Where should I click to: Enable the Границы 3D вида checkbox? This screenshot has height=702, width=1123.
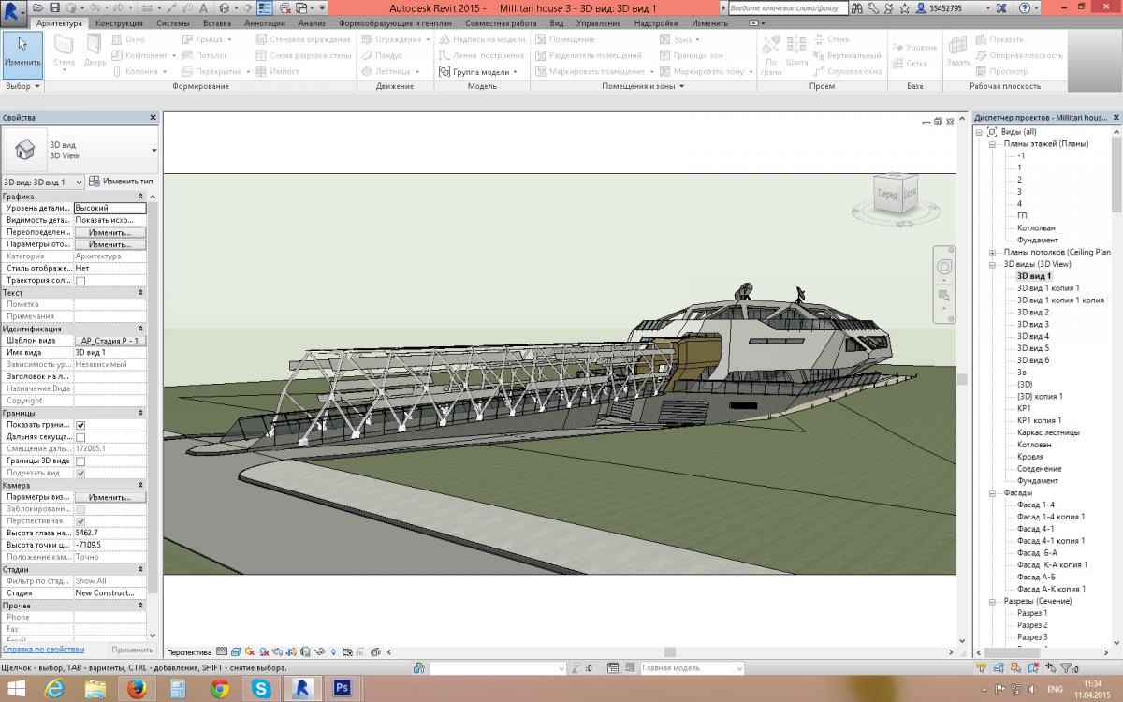point(80,461)
